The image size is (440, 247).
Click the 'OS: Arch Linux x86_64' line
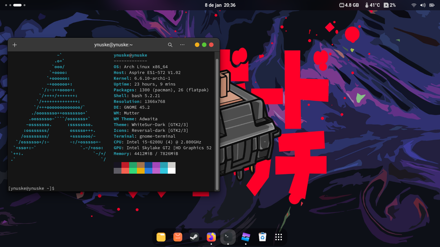pyautogui.click(x=141, y=67)
